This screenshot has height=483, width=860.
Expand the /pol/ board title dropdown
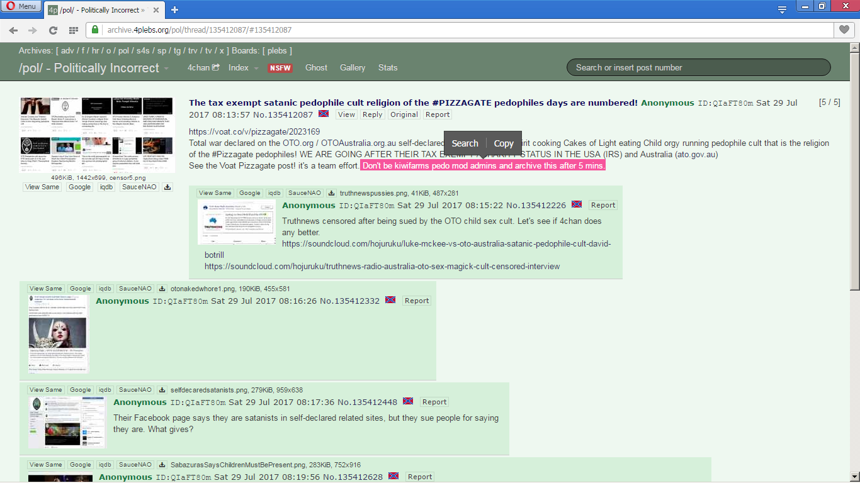click(166, 68)
